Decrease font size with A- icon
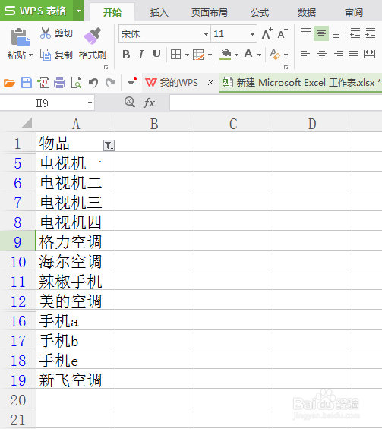This screenshot has height=429, width=382. 283,34
